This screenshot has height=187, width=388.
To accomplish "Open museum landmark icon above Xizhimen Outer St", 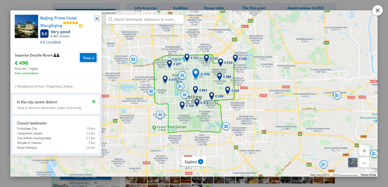I will coord(133,59).
